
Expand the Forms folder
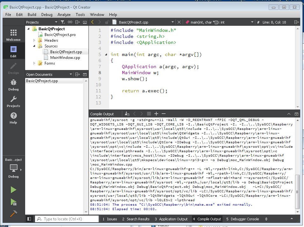(34, 63)
